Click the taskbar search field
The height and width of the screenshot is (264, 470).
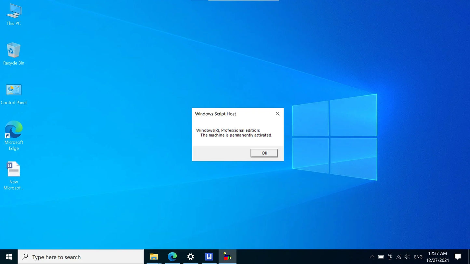point(81,257)
